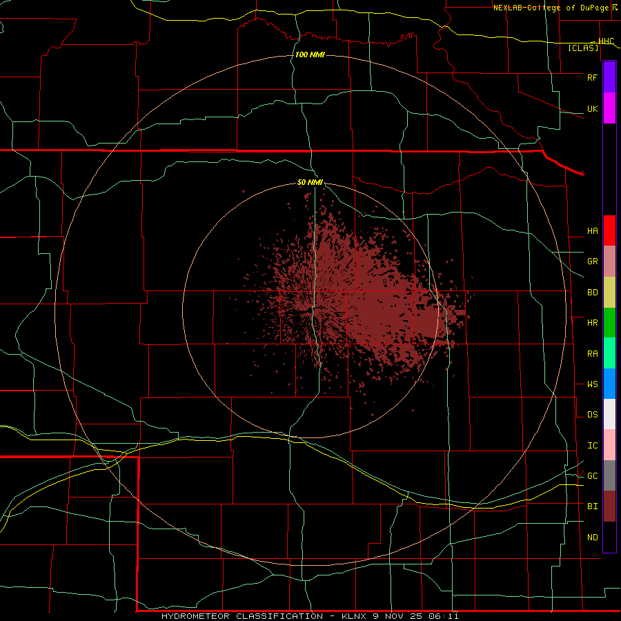The height and width of the screenshot is (621, 621).
Task: Click the HHC product code label
Action: [x=606, y=41]
